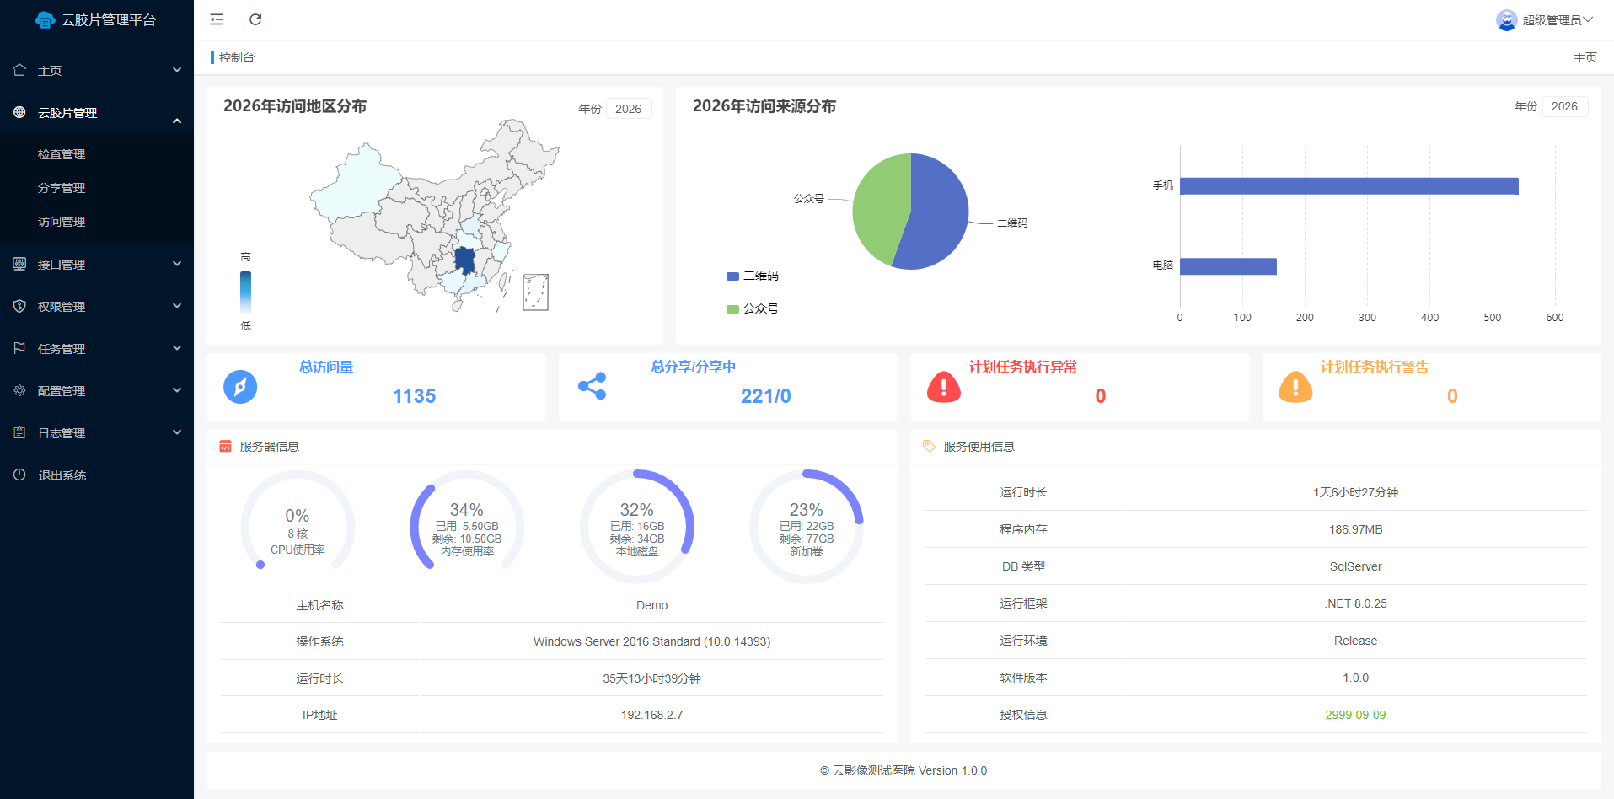Click the green 2999-09-09 授权信息 value

1355,715
